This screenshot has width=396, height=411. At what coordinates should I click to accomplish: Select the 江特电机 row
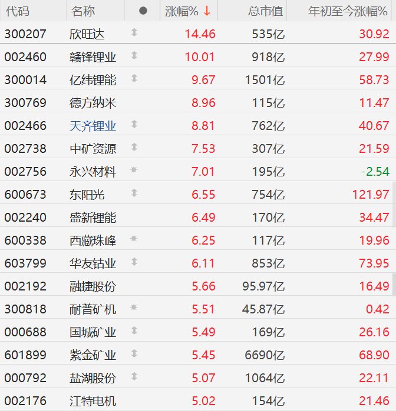198,400
